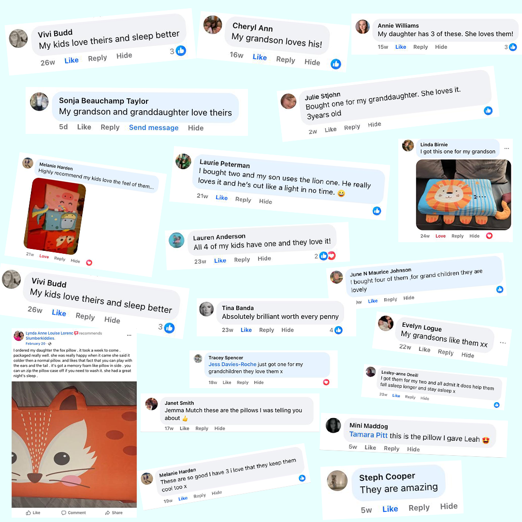Click the heart reaction under Linda Birnie's lion pillow
The image size is (522, 522).
(489, 236)
